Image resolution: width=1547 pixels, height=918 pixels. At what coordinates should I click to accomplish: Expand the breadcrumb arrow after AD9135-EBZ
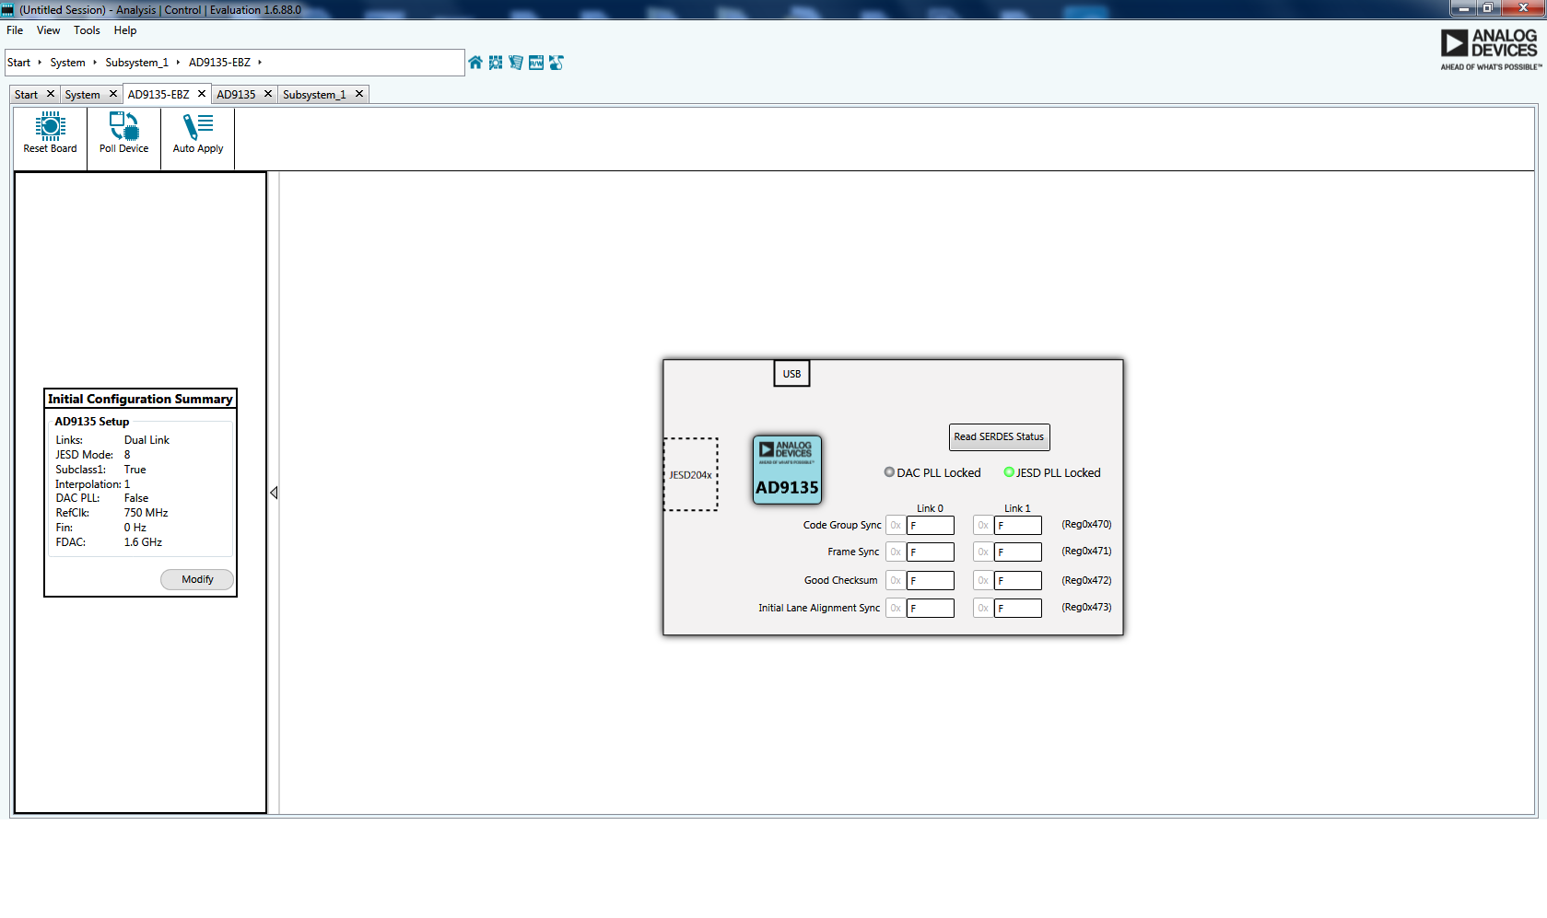(x=261, y=63)
